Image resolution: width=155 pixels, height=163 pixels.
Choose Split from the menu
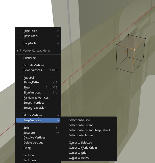pos(38,128)
